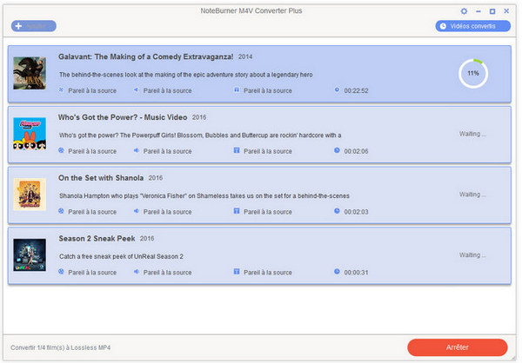Select the On the Set with Shanola title
The image size is (522, 363).
pyautogui.click(x=101, y=178)
